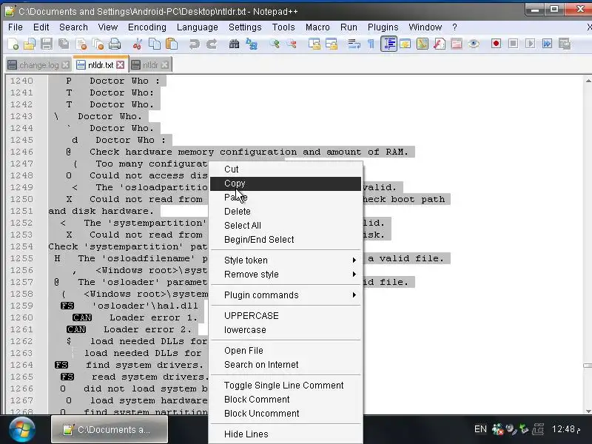Choose Toggle Single Line Comment entry
This screenshot has height=444, width=592.
point(286,385)
